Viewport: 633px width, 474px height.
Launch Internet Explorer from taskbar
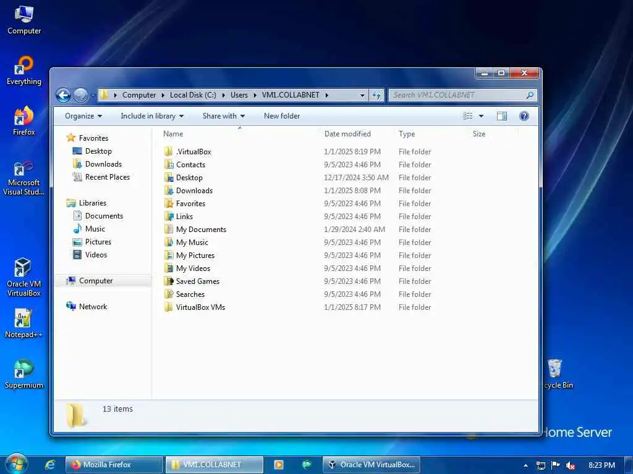click(x=49, y=465)
